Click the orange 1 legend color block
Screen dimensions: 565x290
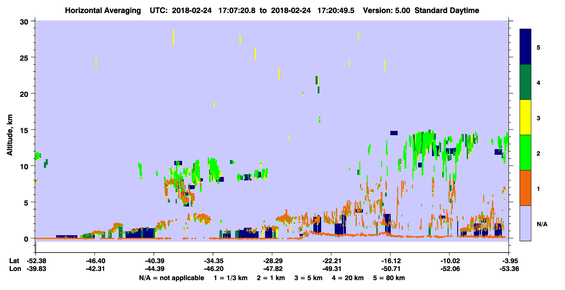(525, 188)
